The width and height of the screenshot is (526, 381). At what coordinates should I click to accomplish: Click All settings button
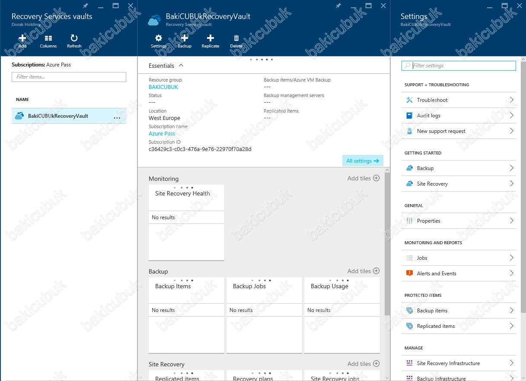pyautogui.click(x=363, y=161)
